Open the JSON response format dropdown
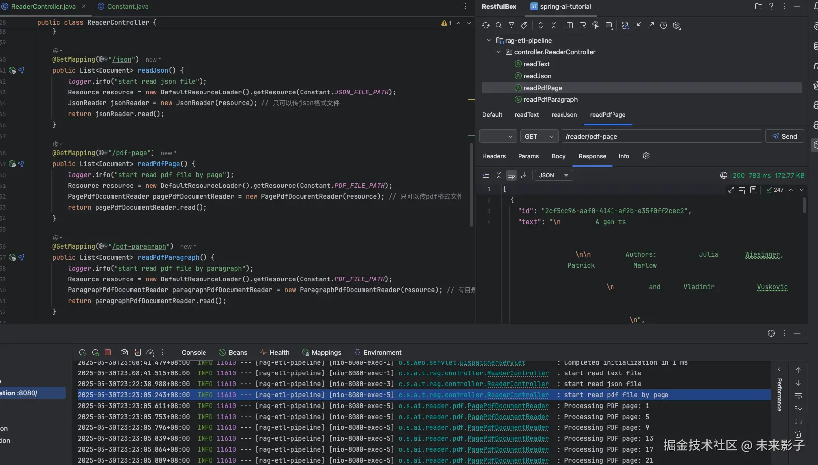The image size is (818, 465). tap(554, 175)
